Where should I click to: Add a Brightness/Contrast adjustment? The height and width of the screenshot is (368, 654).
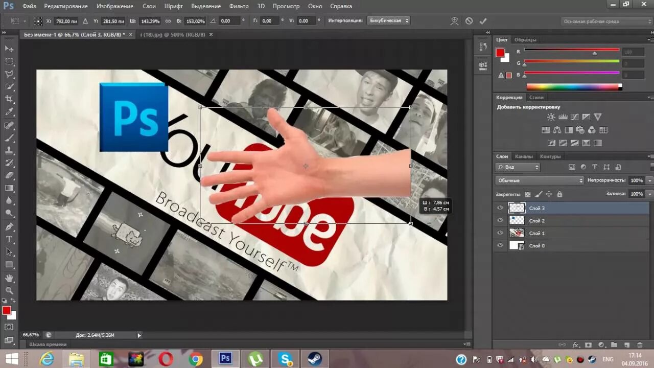[x=551, y=117]
